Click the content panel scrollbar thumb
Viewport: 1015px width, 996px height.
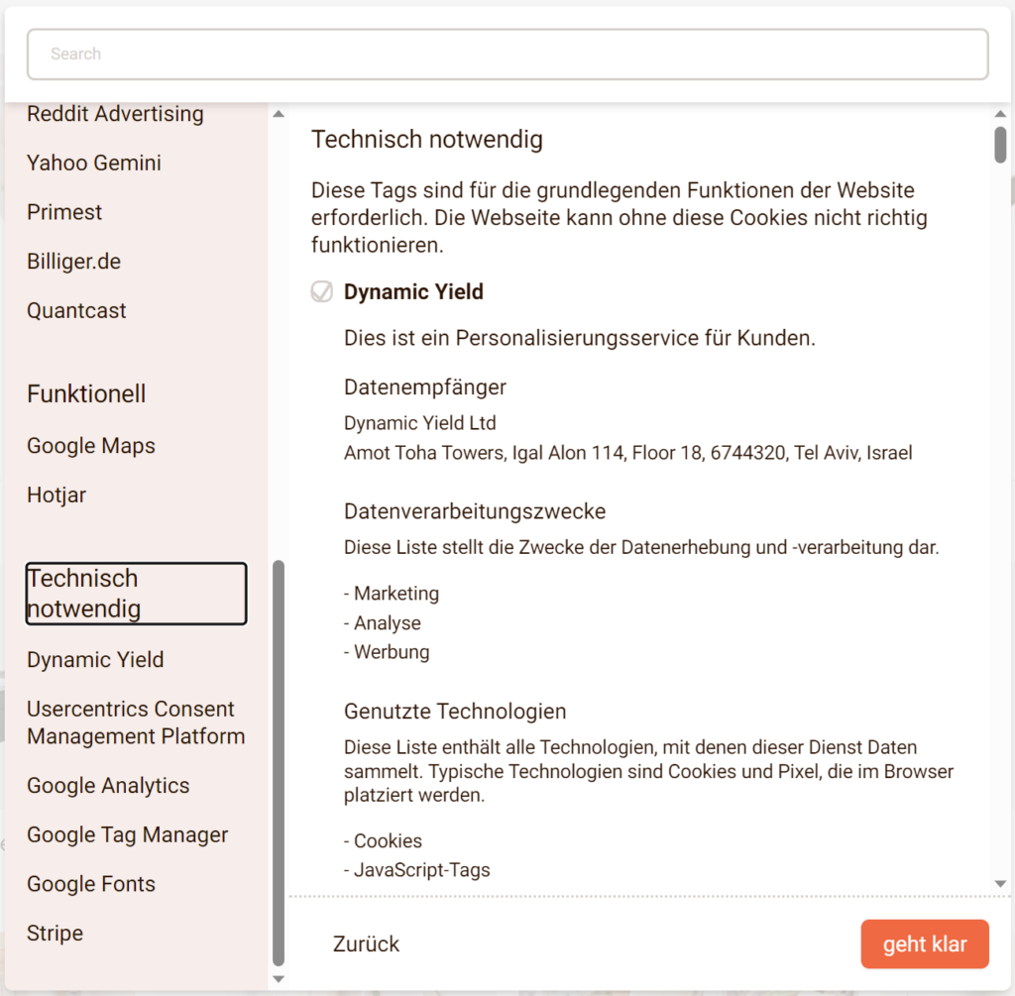(1000, 145)
